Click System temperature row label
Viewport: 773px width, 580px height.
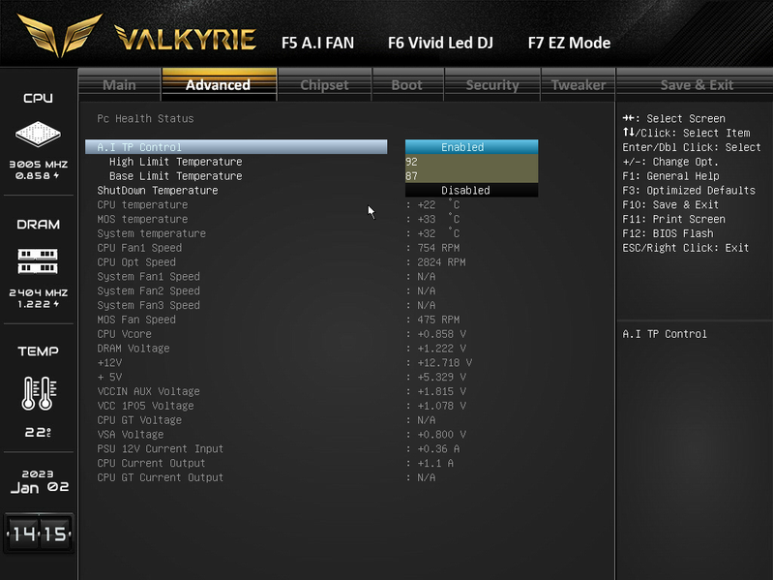(151, 233)
